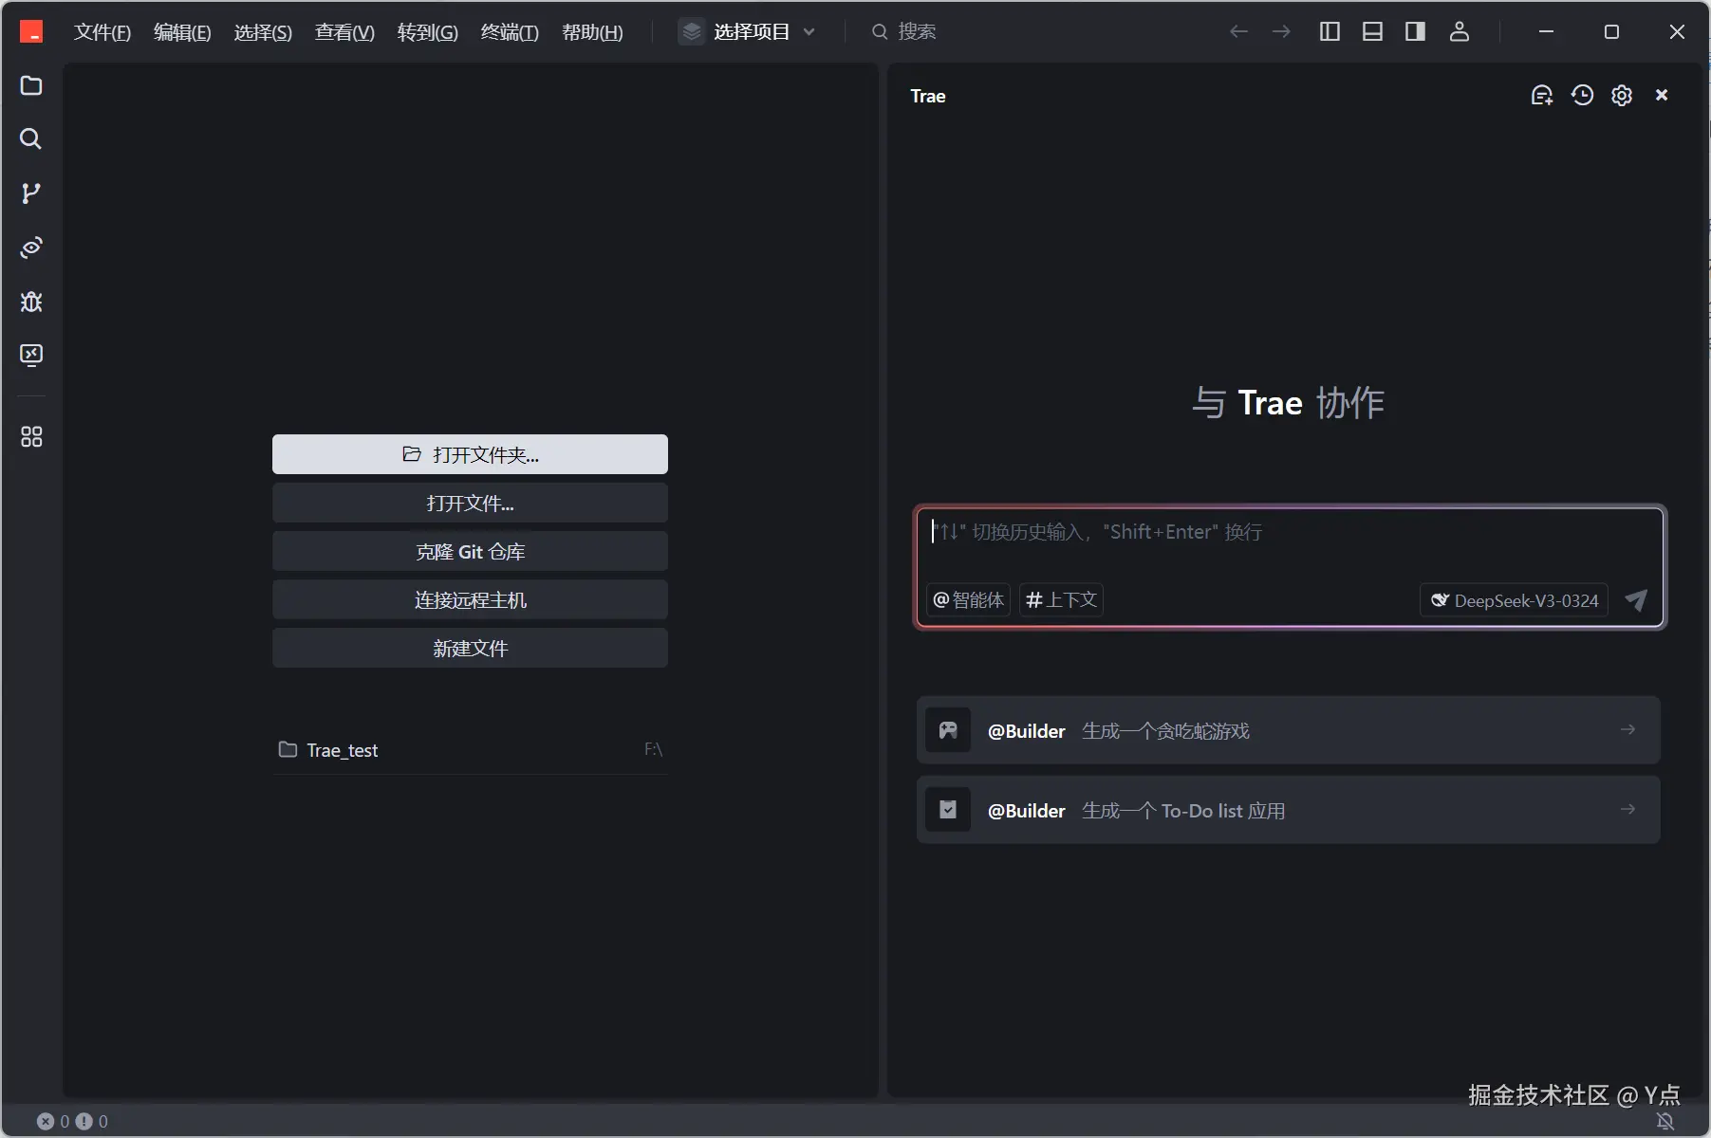
Task: Click the 克隆 Git 仓库 button
Action: click(470, 551)
